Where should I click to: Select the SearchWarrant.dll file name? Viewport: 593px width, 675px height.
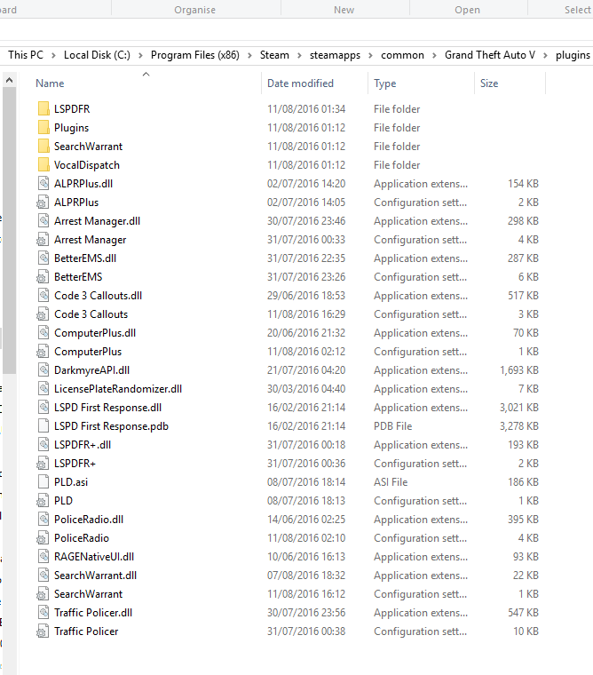(95, 576)
